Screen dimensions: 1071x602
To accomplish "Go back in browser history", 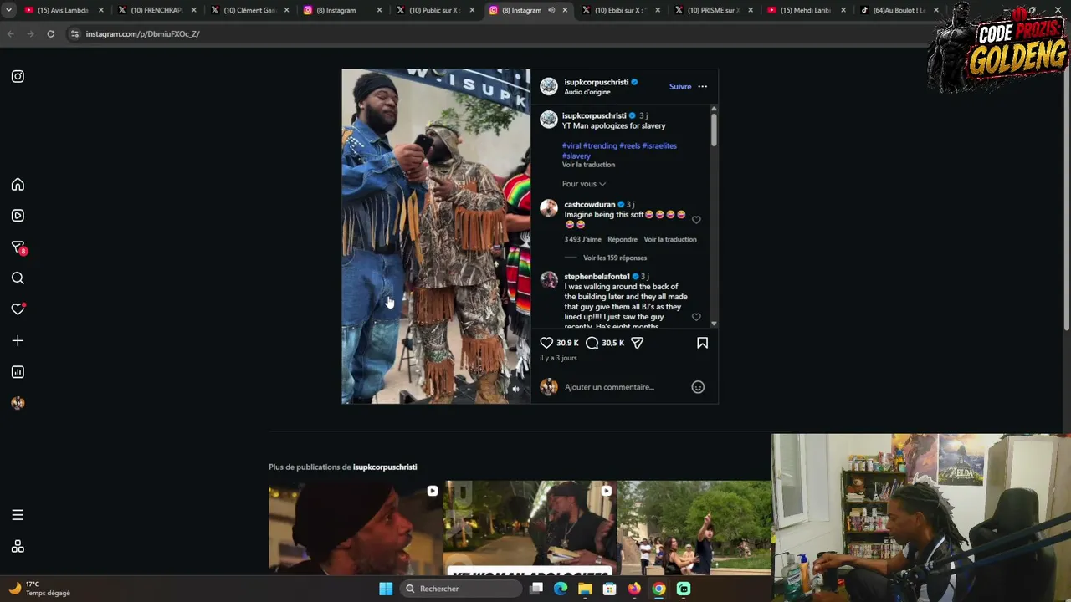I will pyautogui.click(x=10, y=33).
